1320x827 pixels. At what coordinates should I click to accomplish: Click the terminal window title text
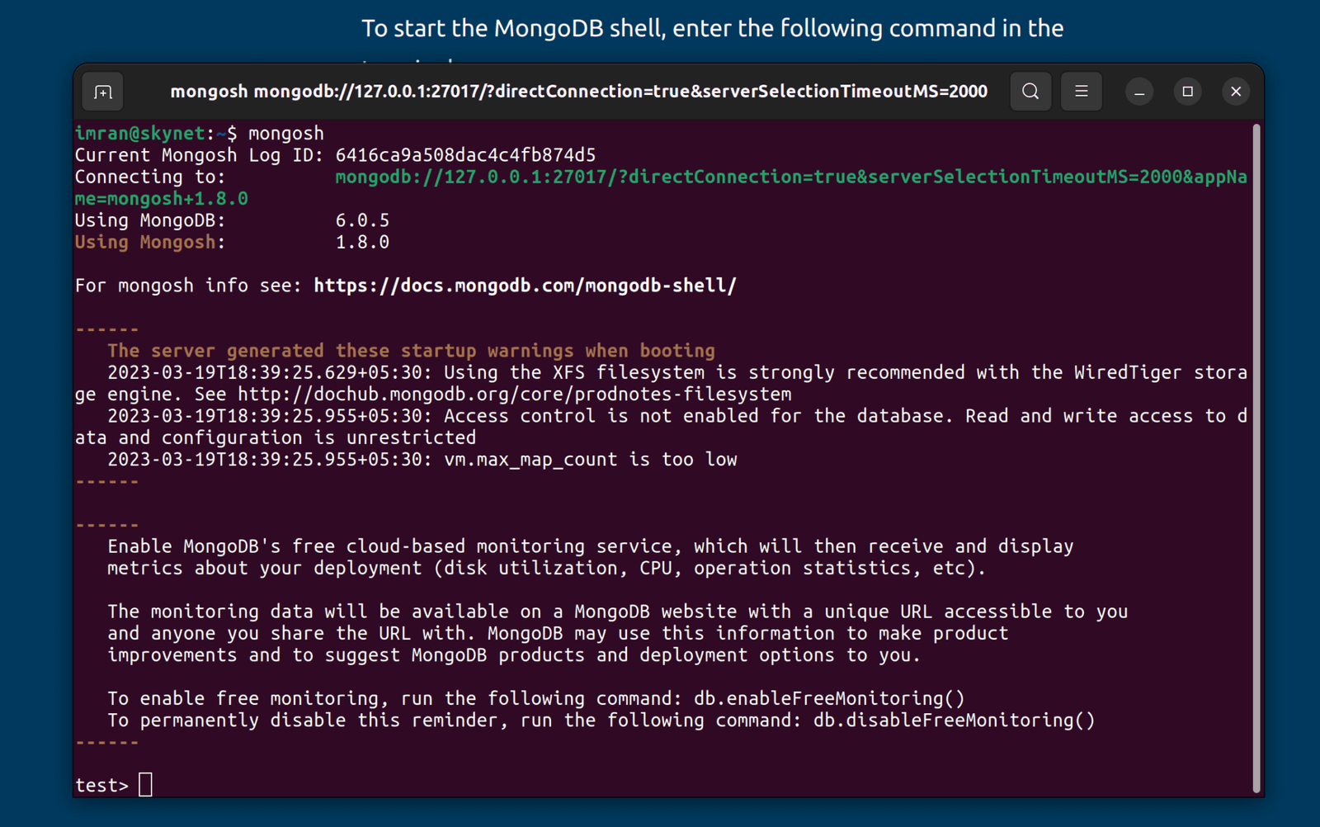pos(578,92)
